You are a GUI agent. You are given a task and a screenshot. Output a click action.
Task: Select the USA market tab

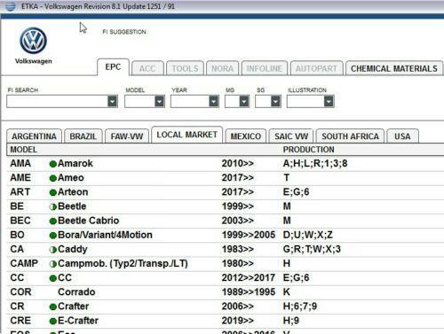[402, 136]
